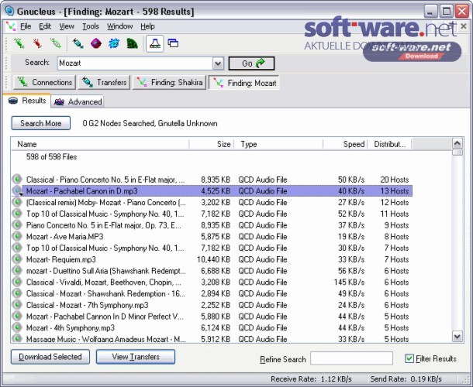
Task: Switch to the Transfers view tab
Action: click(x=104, y=82)
